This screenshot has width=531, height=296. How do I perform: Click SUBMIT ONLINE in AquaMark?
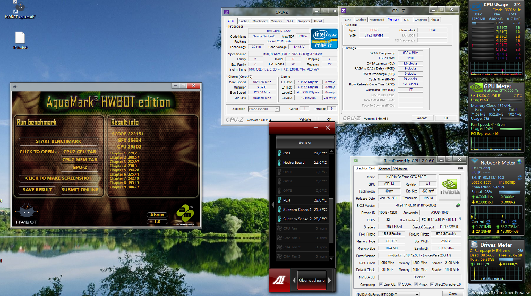80,190
